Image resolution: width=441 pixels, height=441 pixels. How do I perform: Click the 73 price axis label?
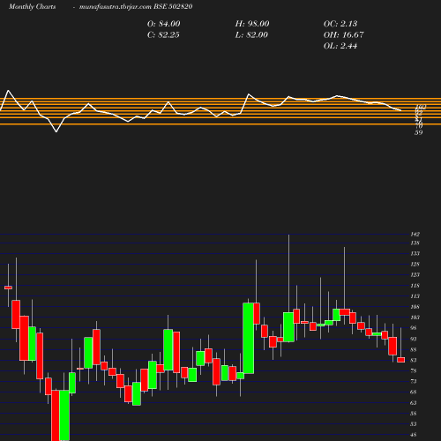point(414,381)
